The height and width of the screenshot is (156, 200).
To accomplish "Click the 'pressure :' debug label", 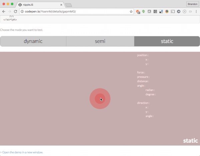I will pos(143,77).
